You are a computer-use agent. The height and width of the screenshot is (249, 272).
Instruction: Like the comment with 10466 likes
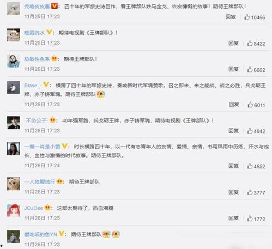point(247,17)
